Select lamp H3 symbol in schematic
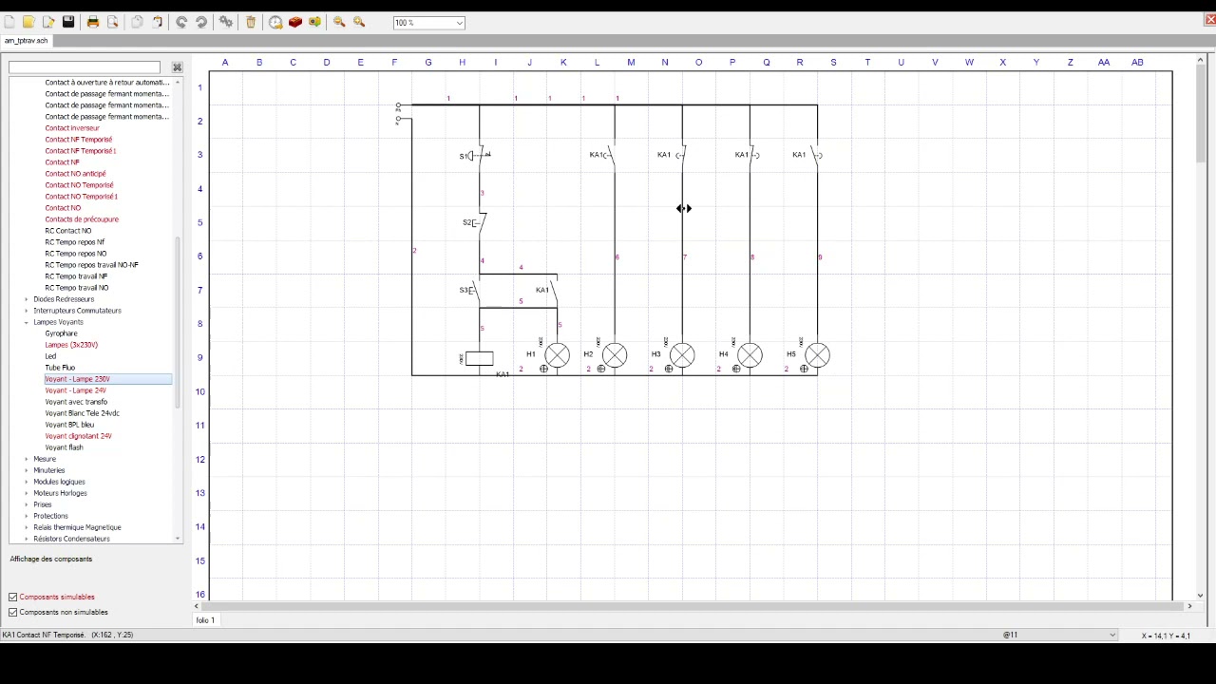Viewport: 1216px width, 684px height. pos(682,356)
